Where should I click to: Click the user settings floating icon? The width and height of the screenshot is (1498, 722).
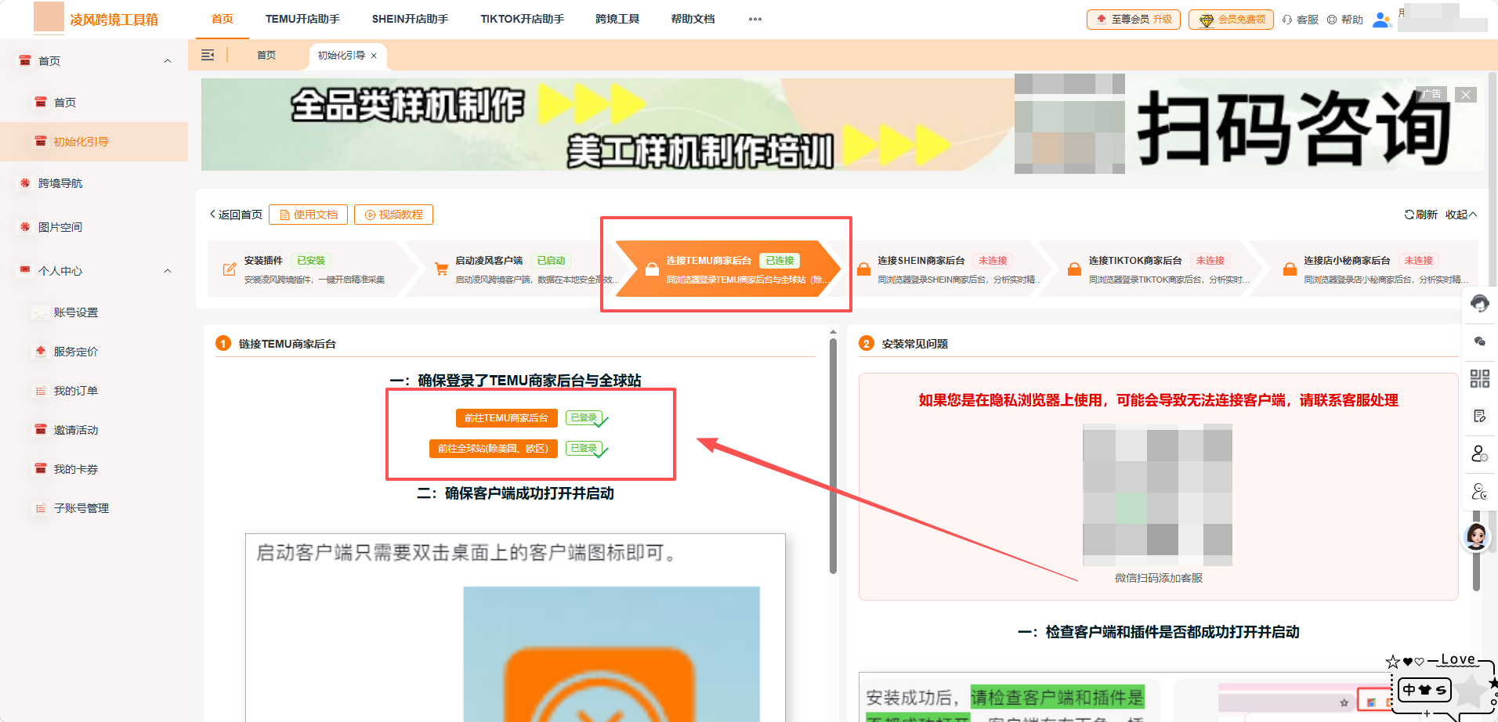click(x=1479, y=453)
